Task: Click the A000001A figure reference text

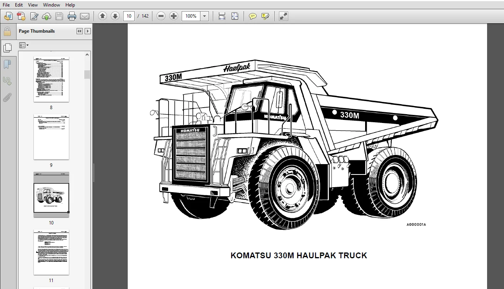Action: (416, 224)
